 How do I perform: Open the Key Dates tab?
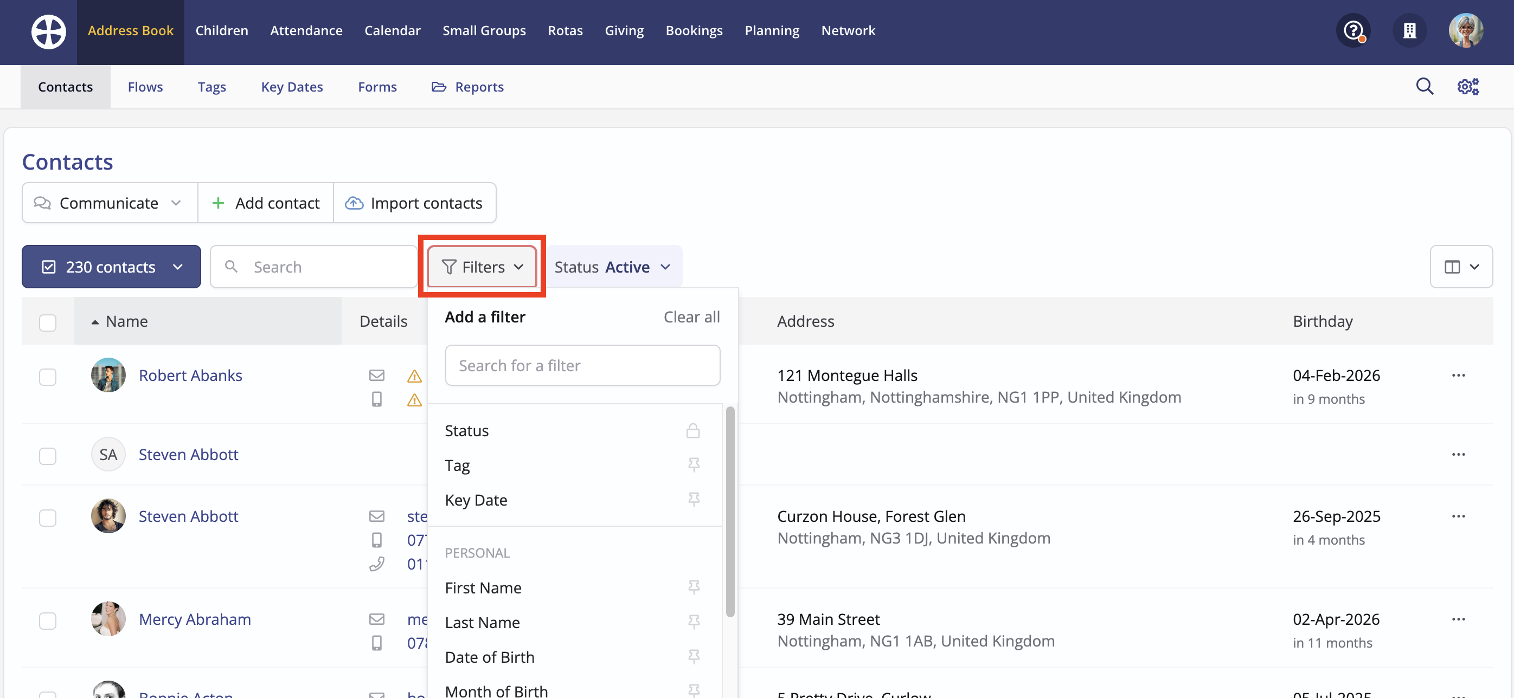click(x=292, y=87)
